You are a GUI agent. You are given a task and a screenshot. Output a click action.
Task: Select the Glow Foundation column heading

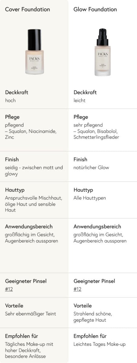point(95,9)
